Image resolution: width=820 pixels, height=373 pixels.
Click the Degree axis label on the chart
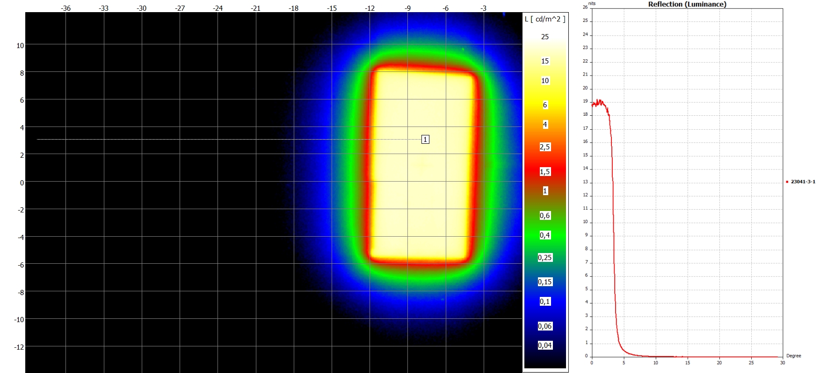click(x=793, y=356)
